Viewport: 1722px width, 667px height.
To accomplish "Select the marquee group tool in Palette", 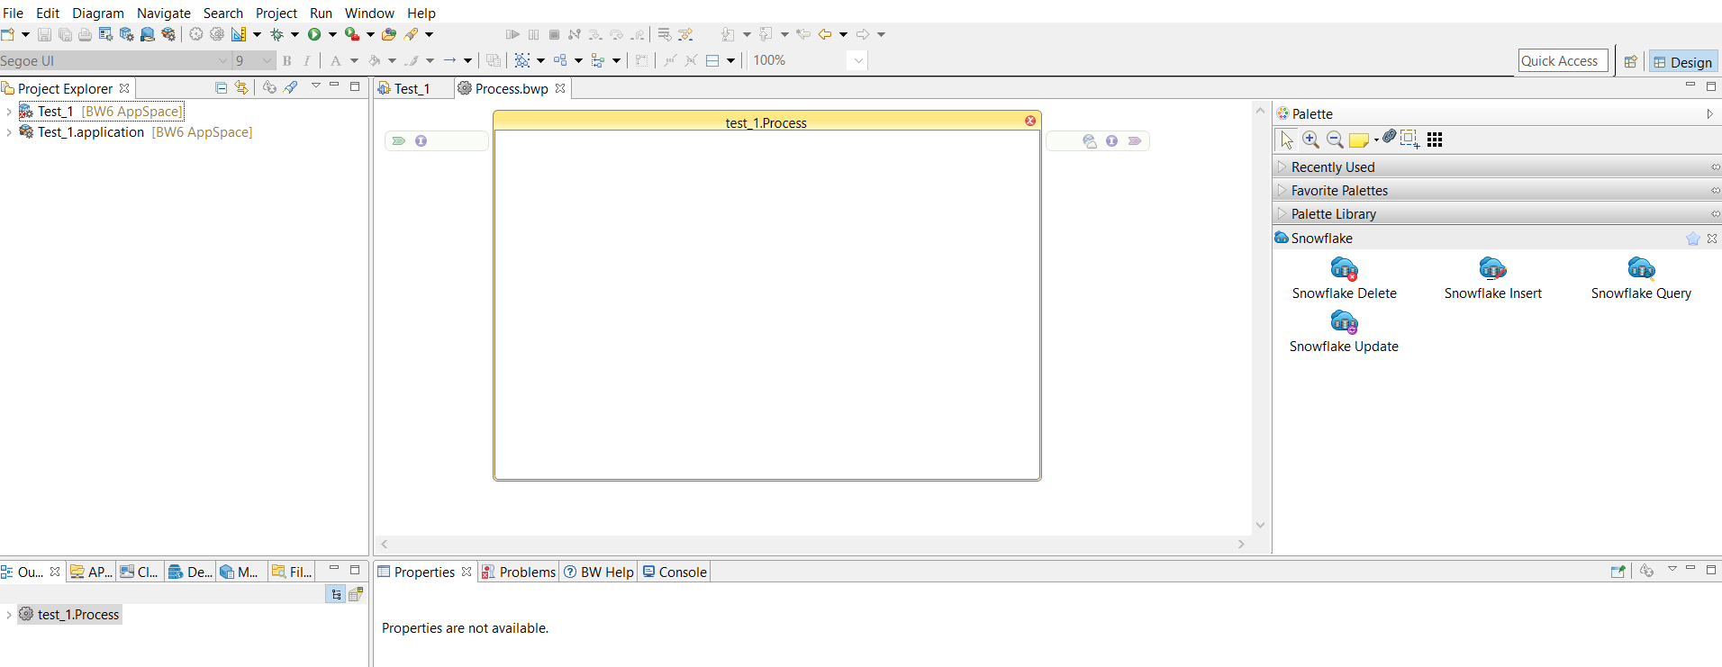I will pyautogui.click(x=1409, y=139).
